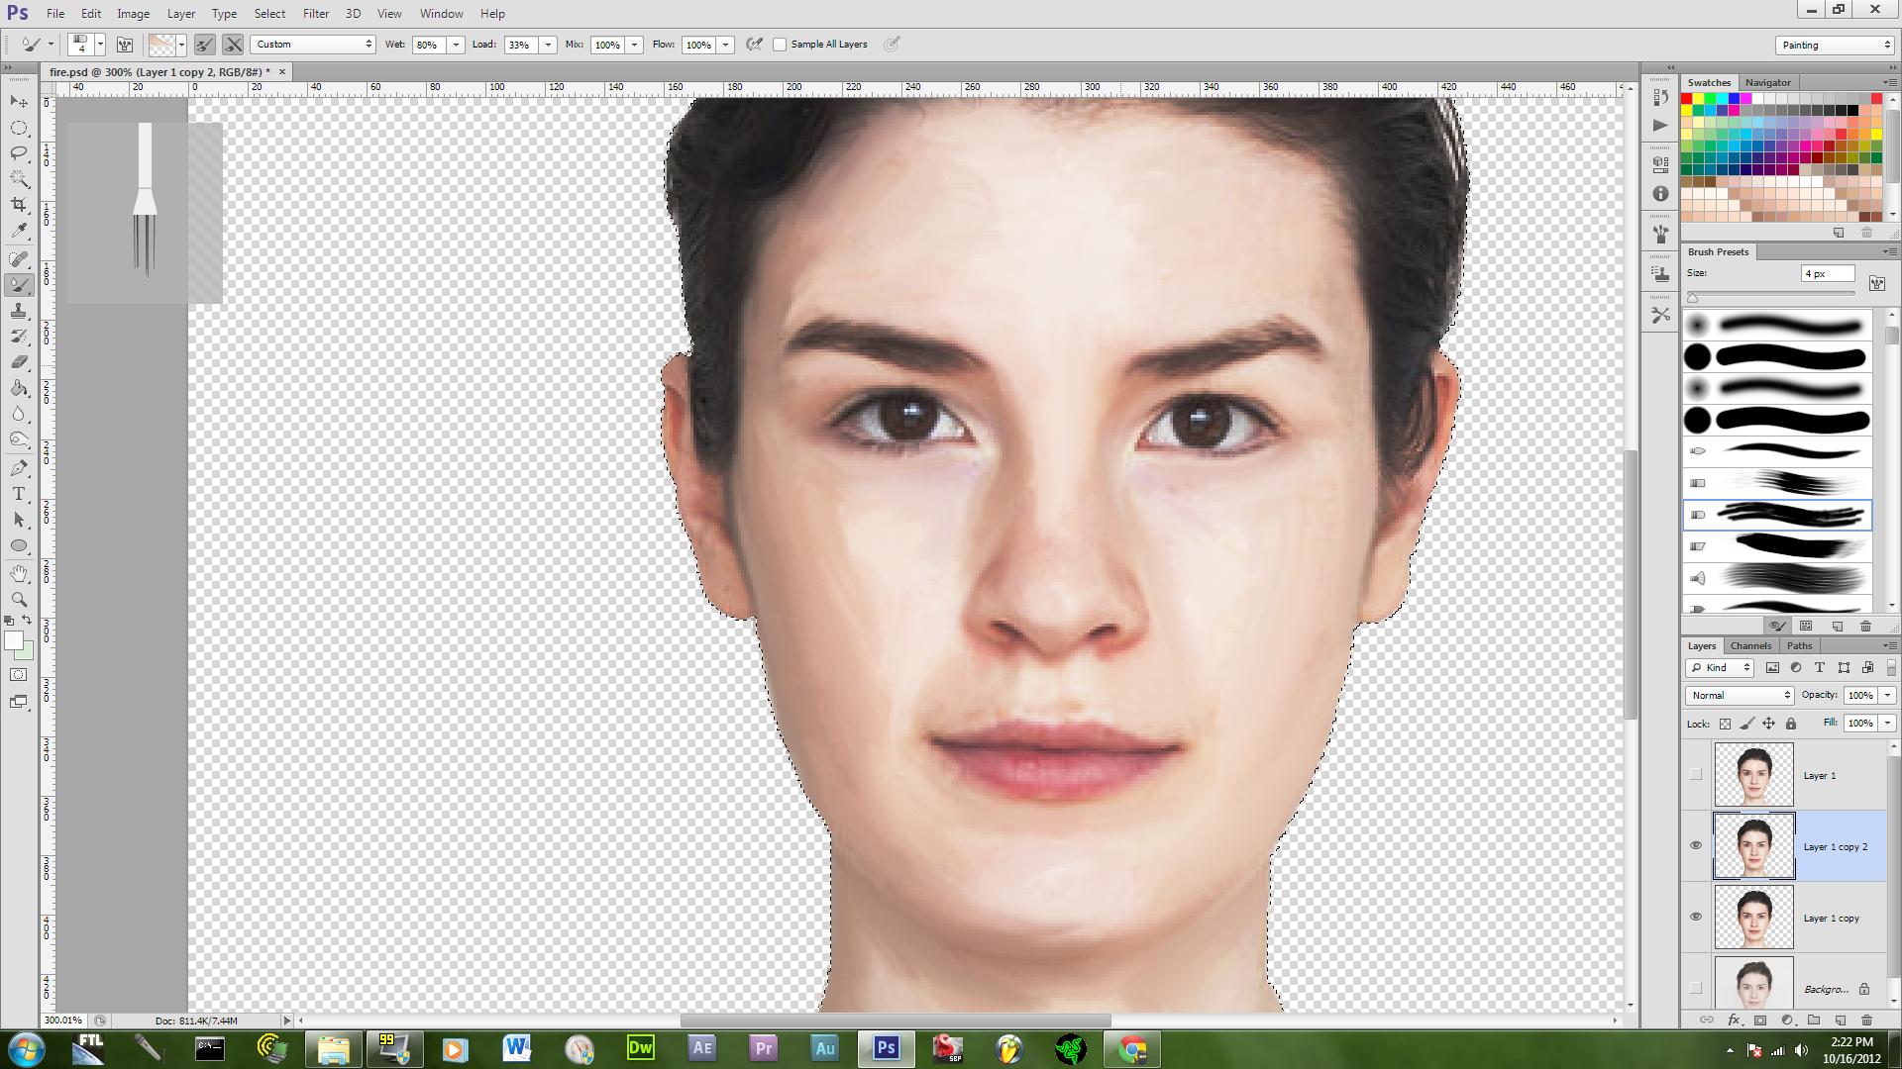
Task: Select the Move tool
Action: 19,102
